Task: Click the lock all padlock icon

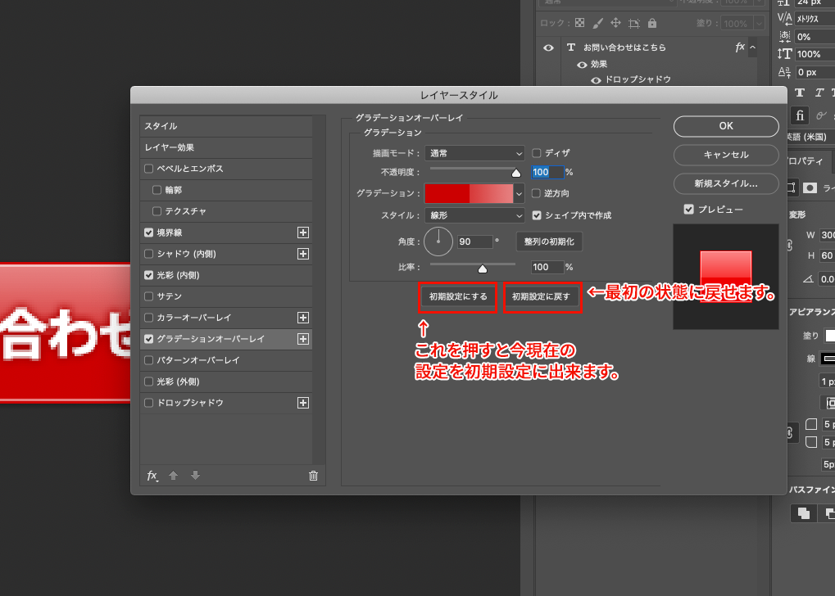Action: coord(651,23)
